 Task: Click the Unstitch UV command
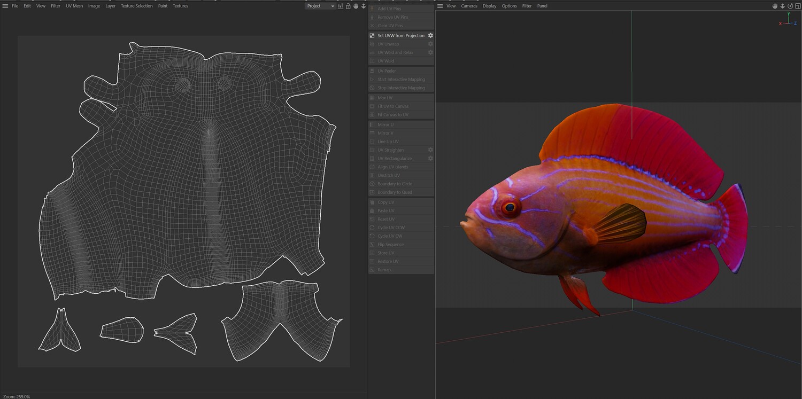tap(389, 176)
